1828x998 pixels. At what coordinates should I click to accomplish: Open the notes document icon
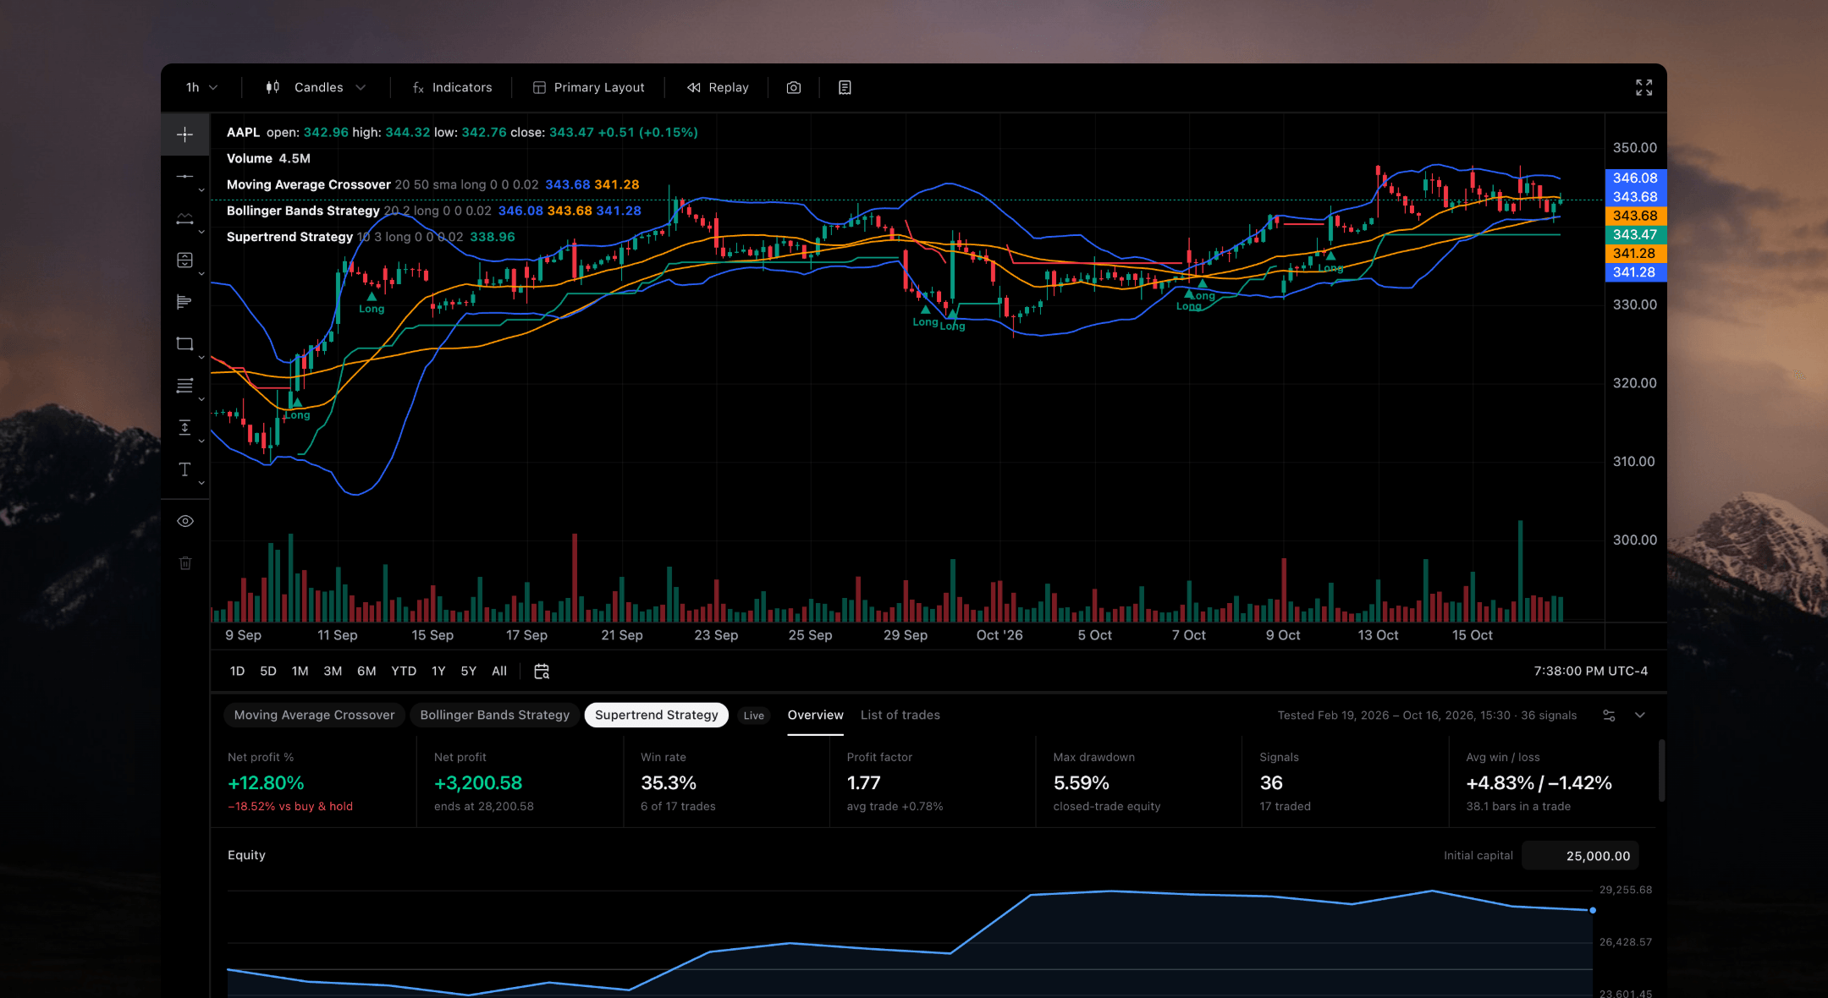coord(845,87)
